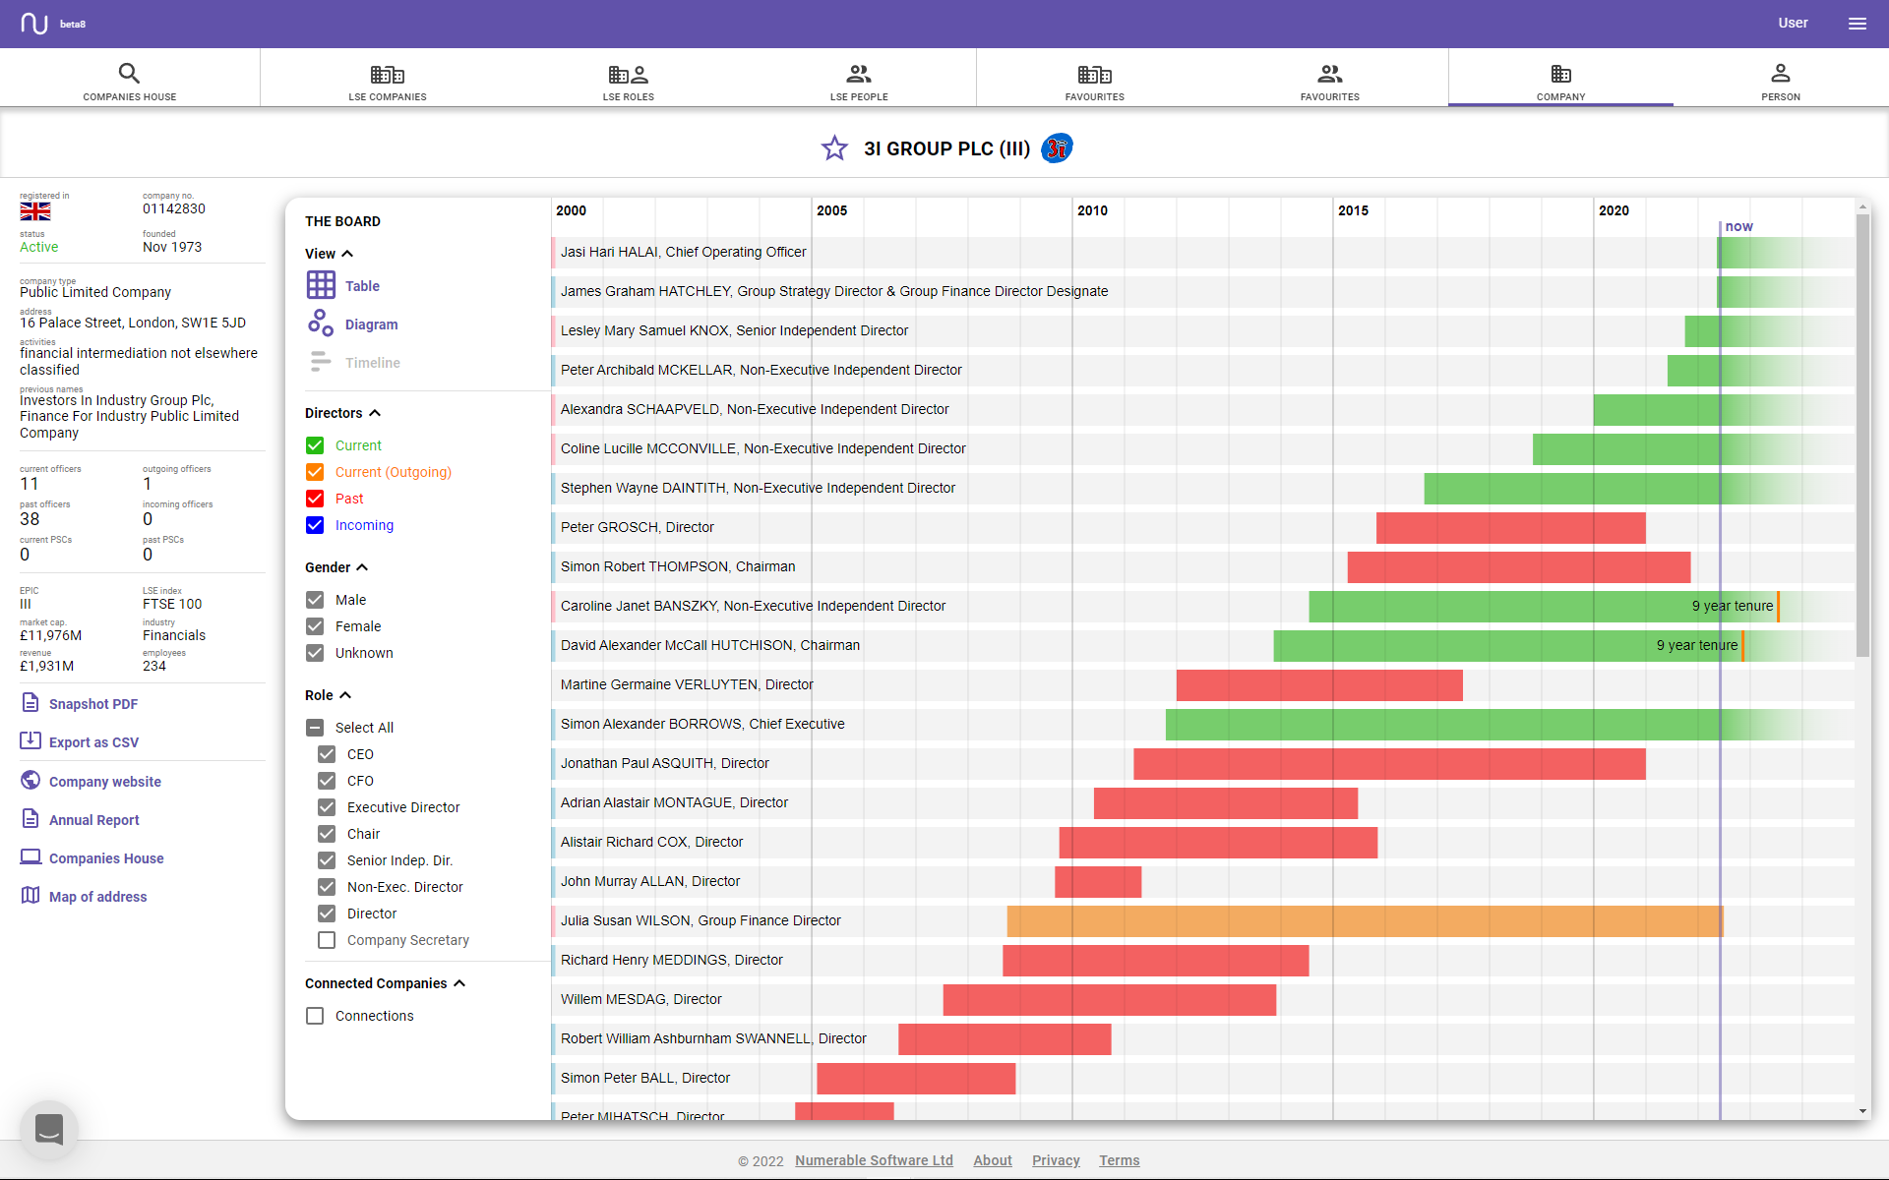Click the 3i company logo badge
This screenshot has height=1180, width=1889.
pyautogui.click(x=1057, y=148)
